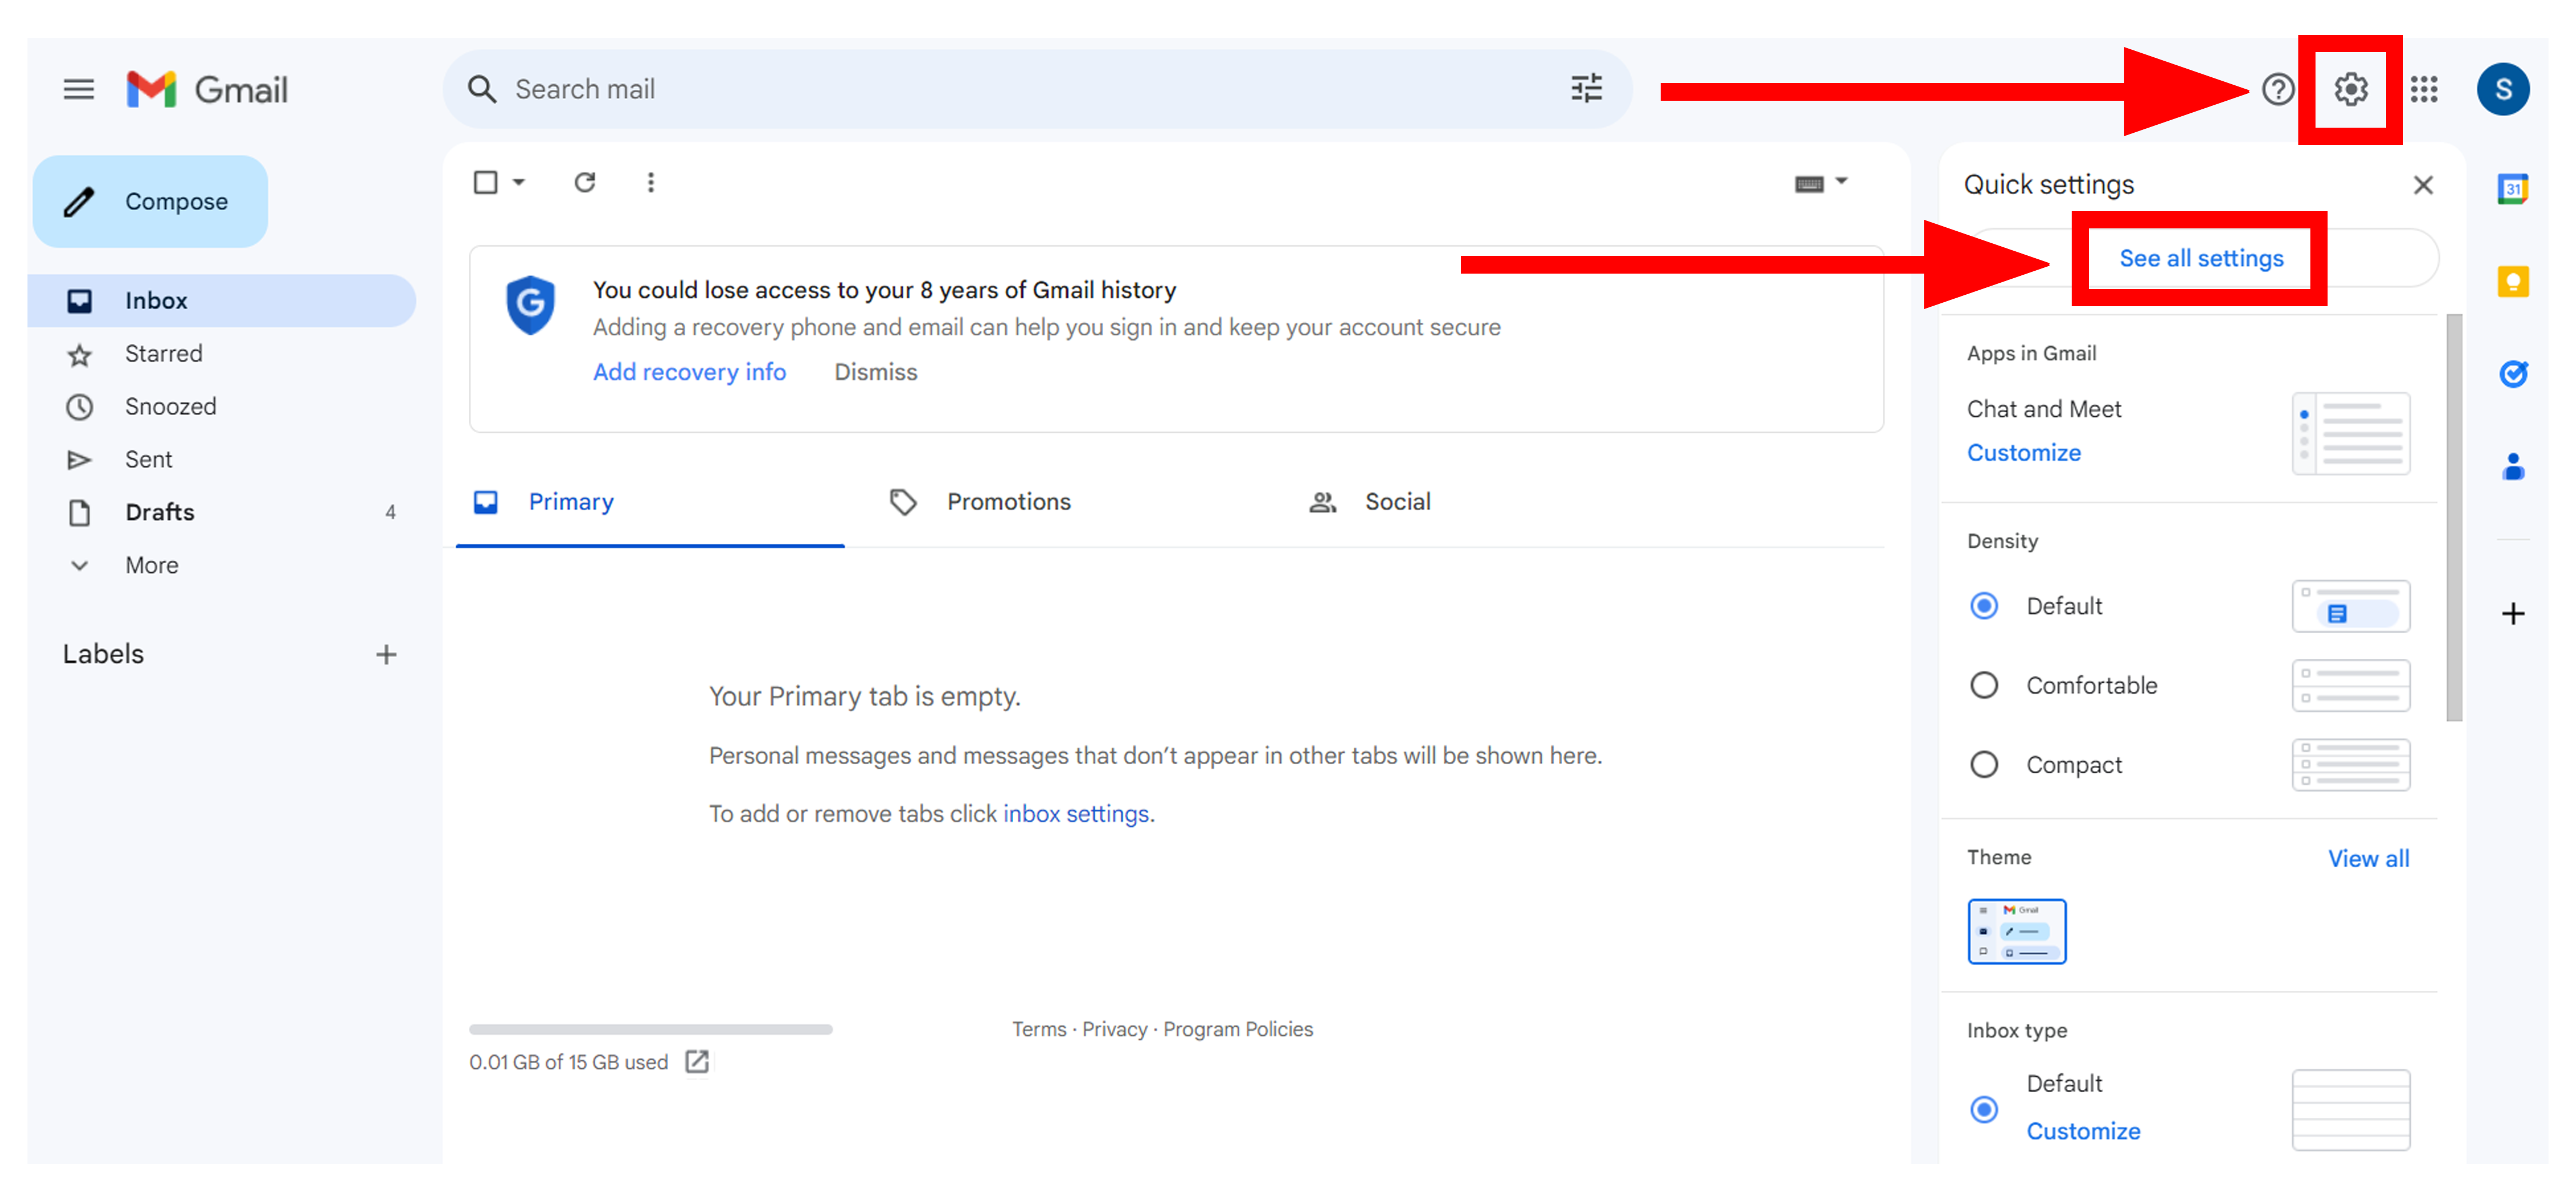Click the search options filter icon
The image size is (2576, 1202).
pos(1586,89)
